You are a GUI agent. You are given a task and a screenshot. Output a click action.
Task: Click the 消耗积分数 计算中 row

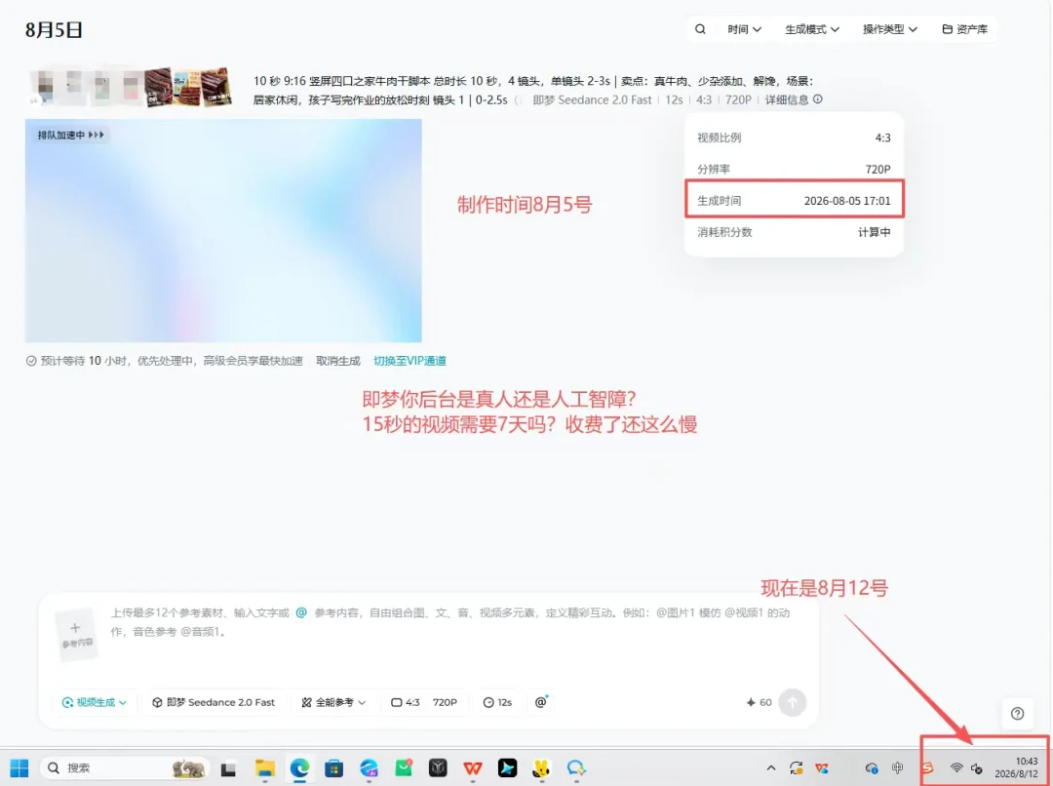pyautogui.click(x=794, y=232)
